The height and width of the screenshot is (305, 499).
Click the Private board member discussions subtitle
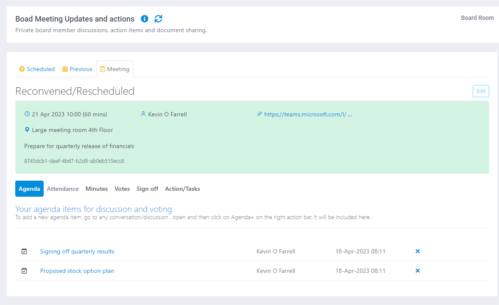tap(111, 30)
